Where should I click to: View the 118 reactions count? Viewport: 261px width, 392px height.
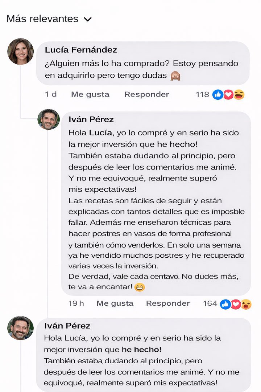pyautogui.click(x=202, y=94)
